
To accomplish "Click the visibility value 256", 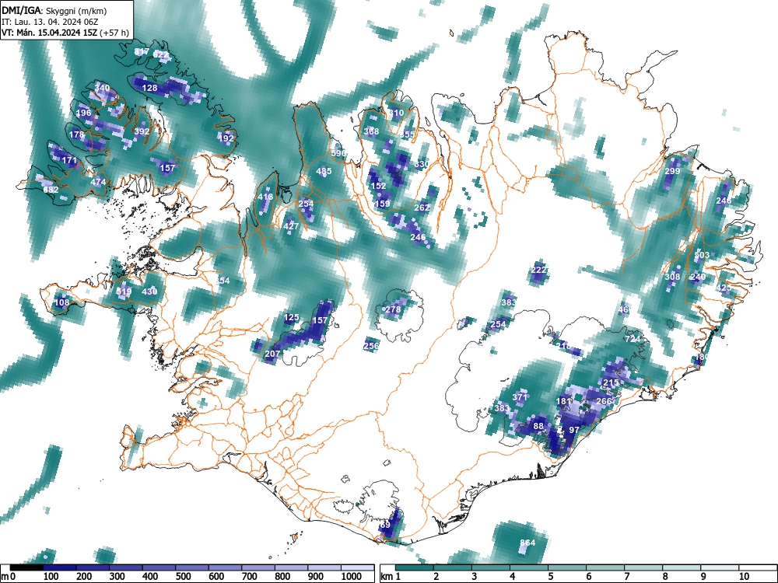I will tap(371, 346).
